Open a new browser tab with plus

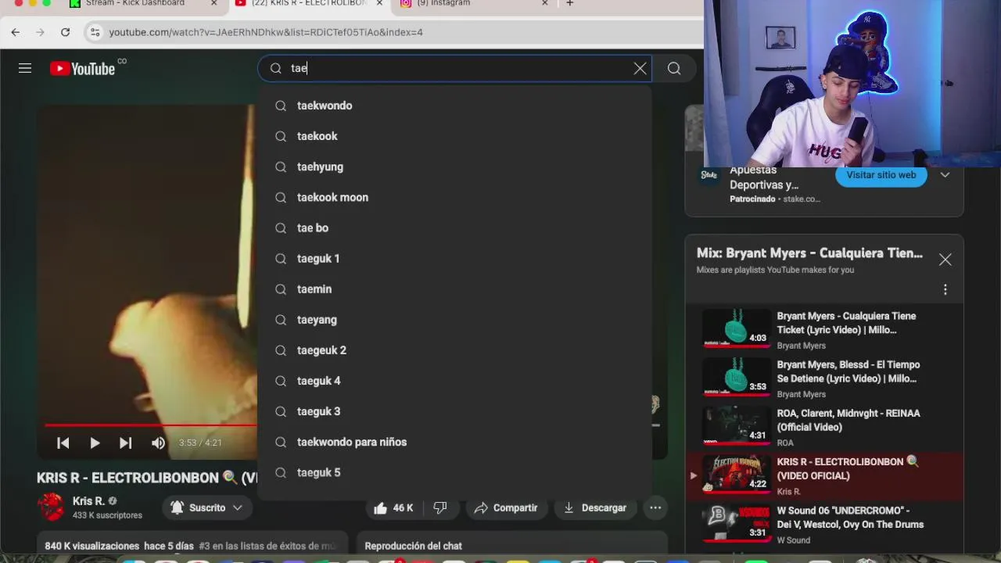(569, 3)
